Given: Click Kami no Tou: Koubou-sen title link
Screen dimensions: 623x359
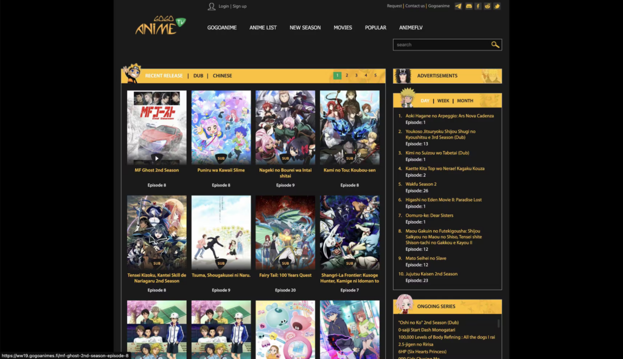Looking at the screenshot, I should pyautogui.click(x=350, y=170).
